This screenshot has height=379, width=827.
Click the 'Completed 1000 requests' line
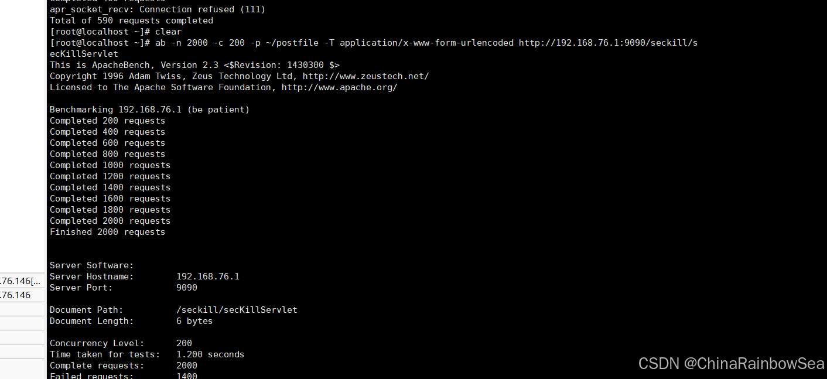click(x=110, y=165)
